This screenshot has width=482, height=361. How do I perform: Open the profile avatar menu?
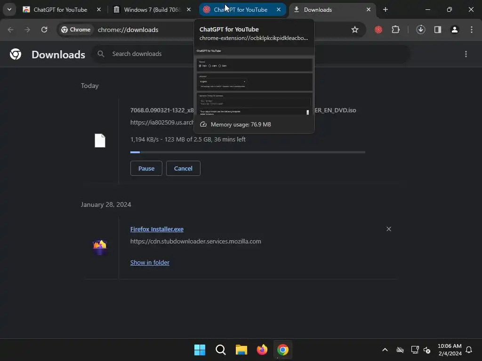click(455, 30)
